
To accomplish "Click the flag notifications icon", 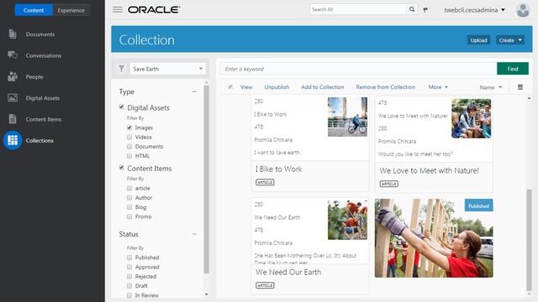I will click(425, 10).
